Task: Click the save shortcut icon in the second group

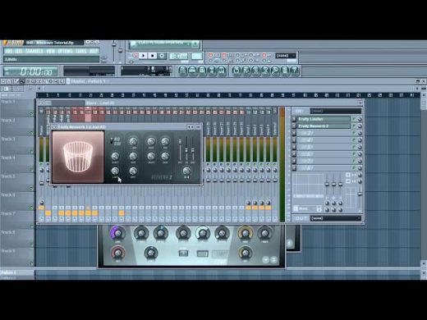Action: [x=246, y=71]
